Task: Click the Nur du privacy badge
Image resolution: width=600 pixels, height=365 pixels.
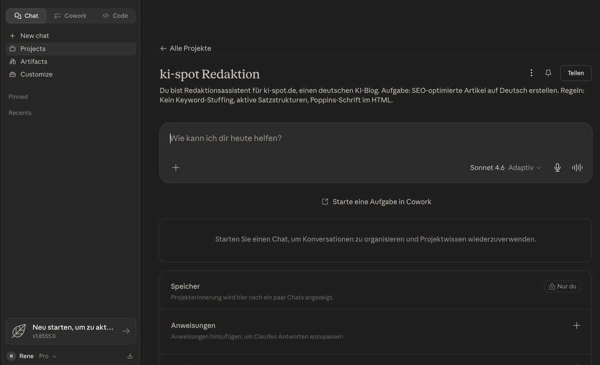Action: point(562,286)
